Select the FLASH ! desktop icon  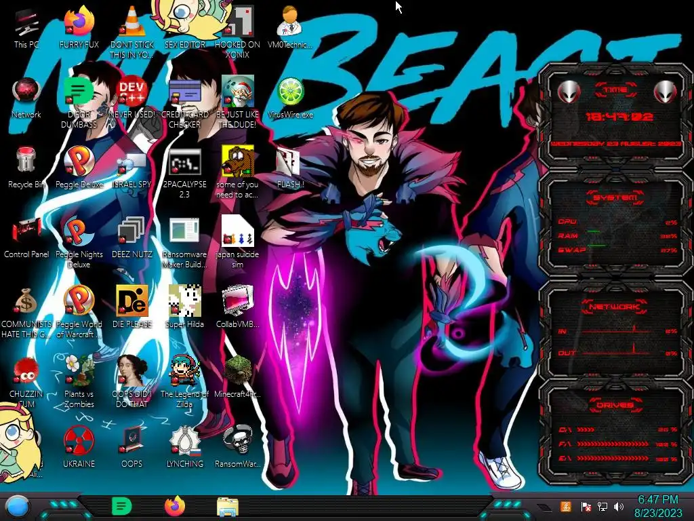pos(290,168)
